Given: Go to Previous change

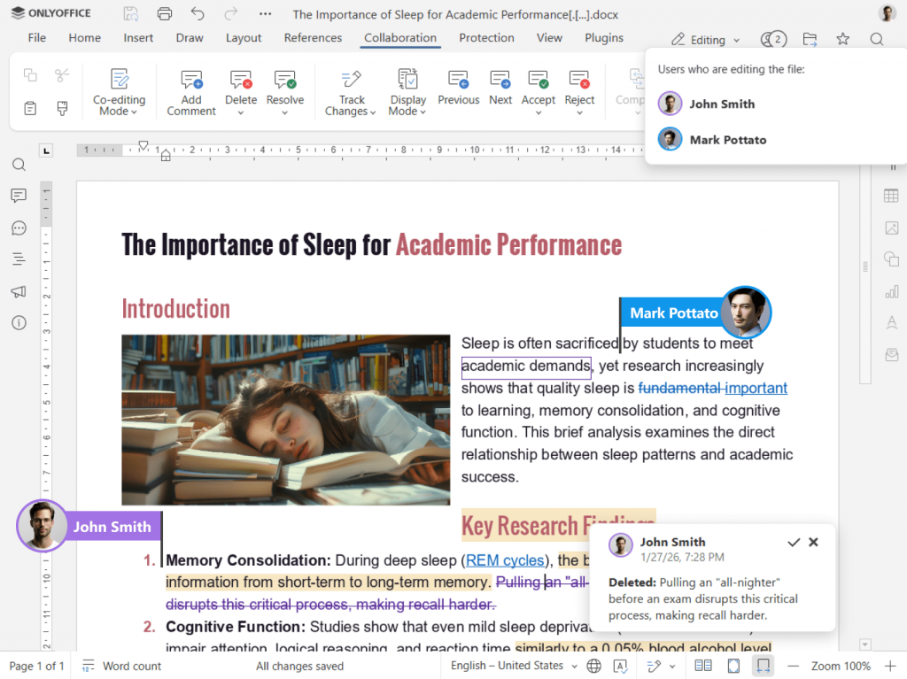Looking at the screenshot, I should pyautogui.click(x=458, y=81).
